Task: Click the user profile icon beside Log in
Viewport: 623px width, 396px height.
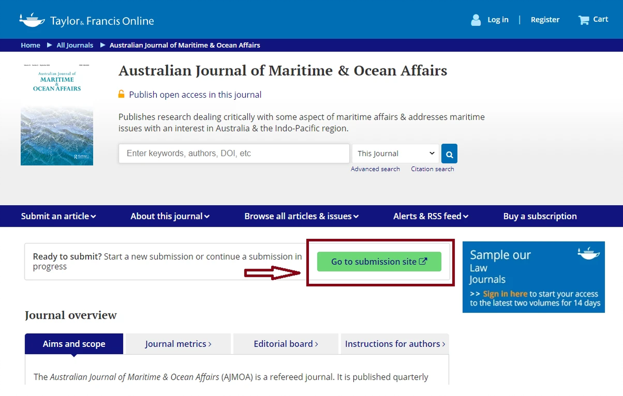Action: pos(476,20)
